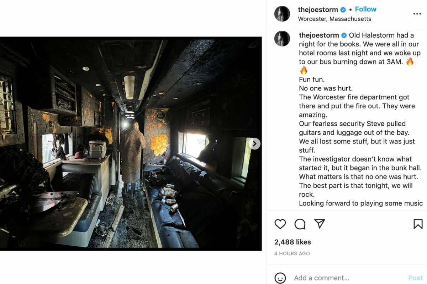Like the post with the heart icon
The width and height of the screenshot is (427, 284).
(280, 224)
